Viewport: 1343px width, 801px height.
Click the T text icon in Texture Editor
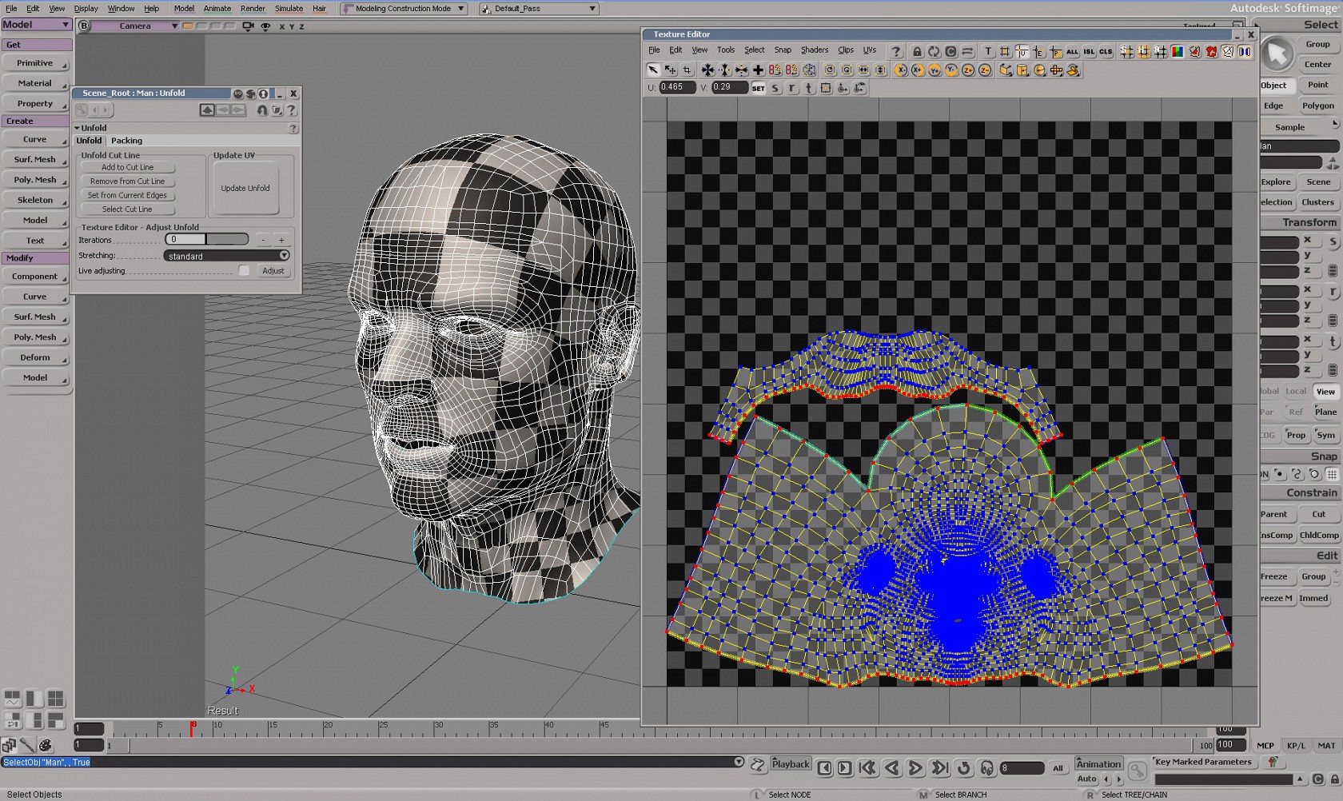(988, 51)
